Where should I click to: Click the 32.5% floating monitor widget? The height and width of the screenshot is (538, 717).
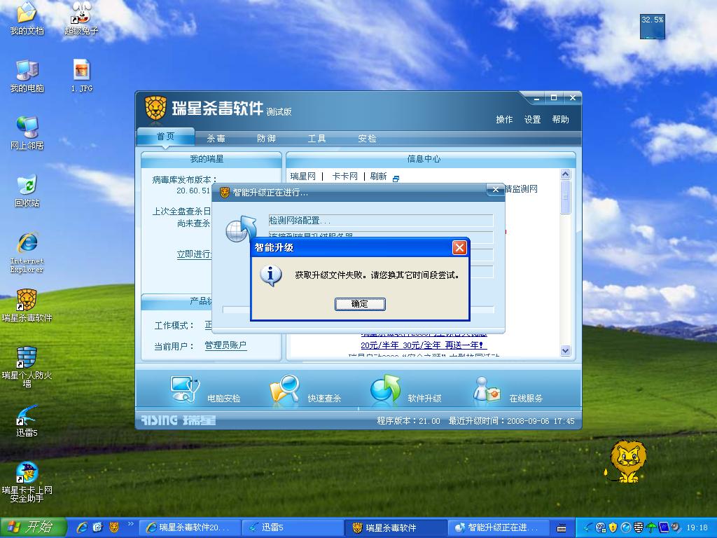tap(652, 26)
